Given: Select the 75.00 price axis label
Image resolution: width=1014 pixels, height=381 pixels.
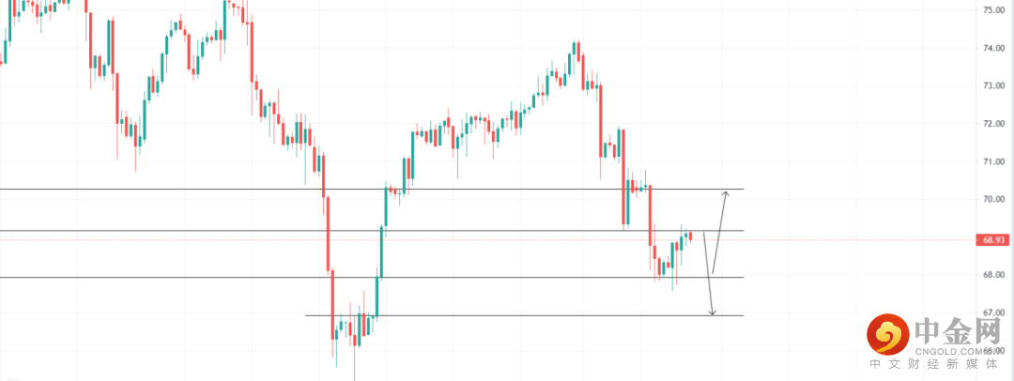Looking at the screenshot, I should (x=994, y=9).
